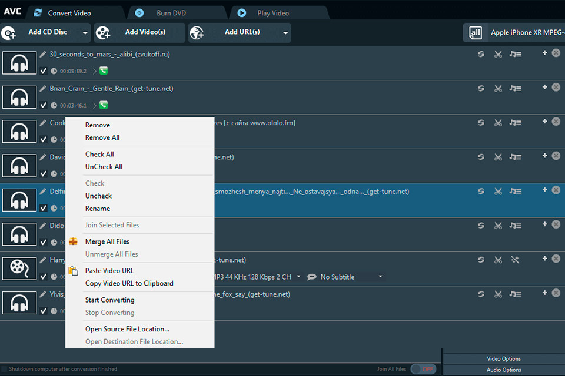The width and height of the screenshot is (565, 376).
Task: Open Audio Options at the bottom right
Action: click(x=503, y=369)
